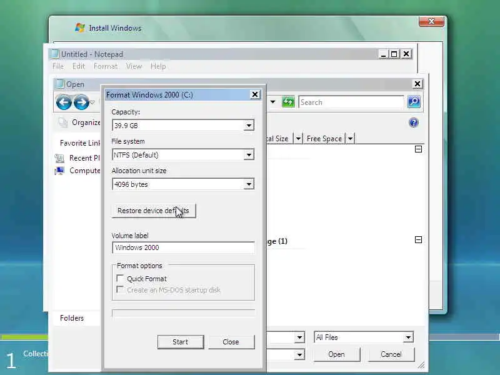Click Start to begin formatting
The image size is (500, 375).
point(181,342)
